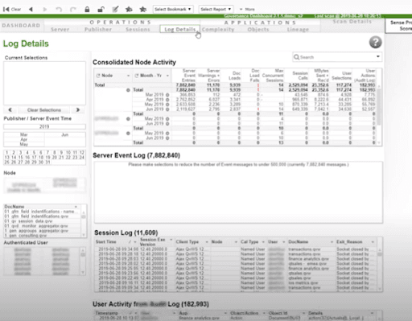Click the User Selections column header
The image size is (412, 321).
341,76
